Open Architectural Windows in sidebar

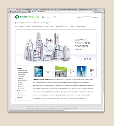[x=23, y=73]
